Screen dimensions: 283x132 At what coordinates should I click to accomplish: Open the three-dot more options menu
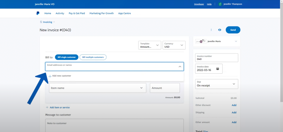point(211,30)
